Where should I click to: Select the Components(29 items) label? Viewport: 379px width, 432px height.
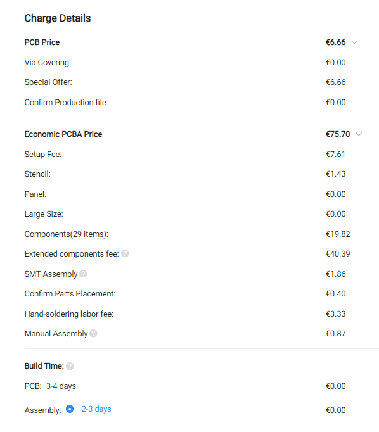pos(66,234)
